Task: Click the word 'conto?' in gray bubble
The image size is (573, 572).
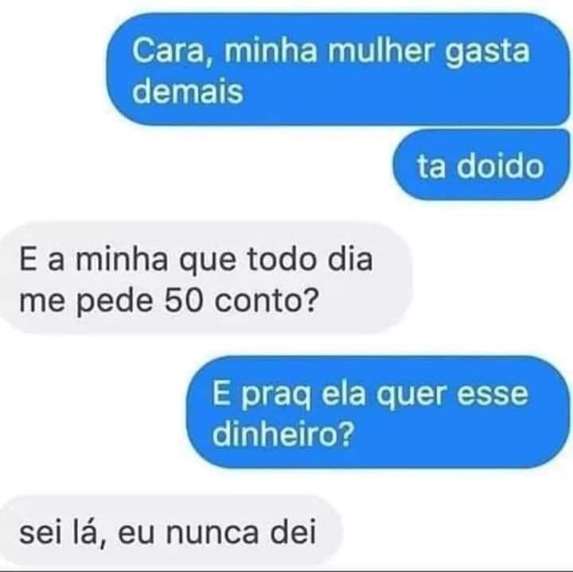Action: point(265,300)
